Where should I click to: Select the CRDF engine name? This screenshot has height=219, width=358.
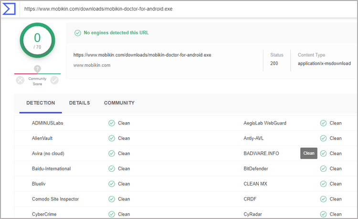coord(250,199)
